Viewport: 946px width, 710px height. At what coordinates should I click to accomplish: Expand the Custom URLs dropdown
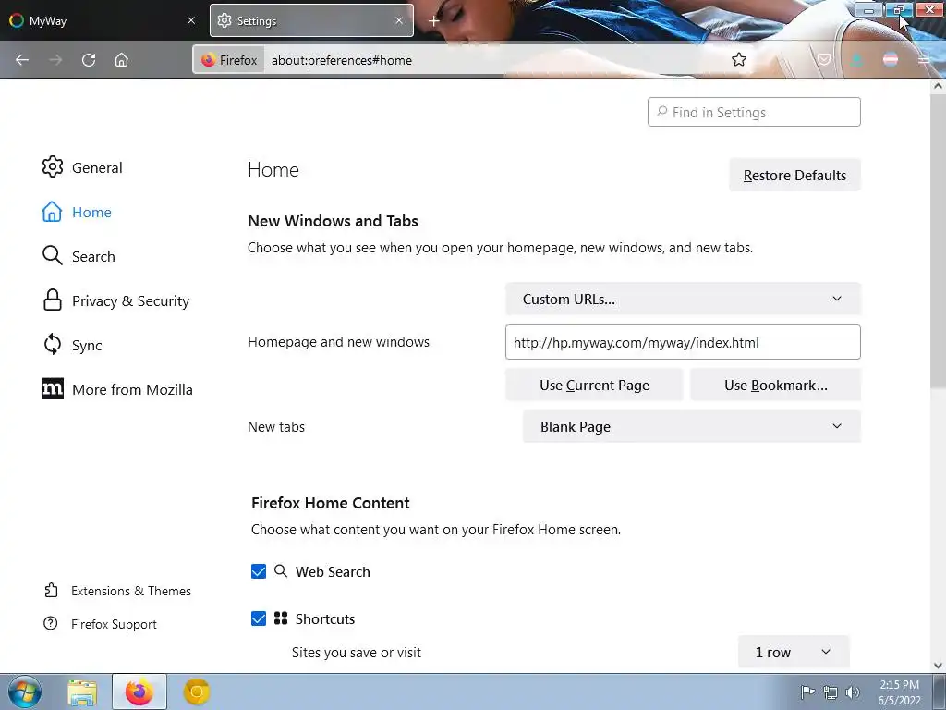coord(683,299)
